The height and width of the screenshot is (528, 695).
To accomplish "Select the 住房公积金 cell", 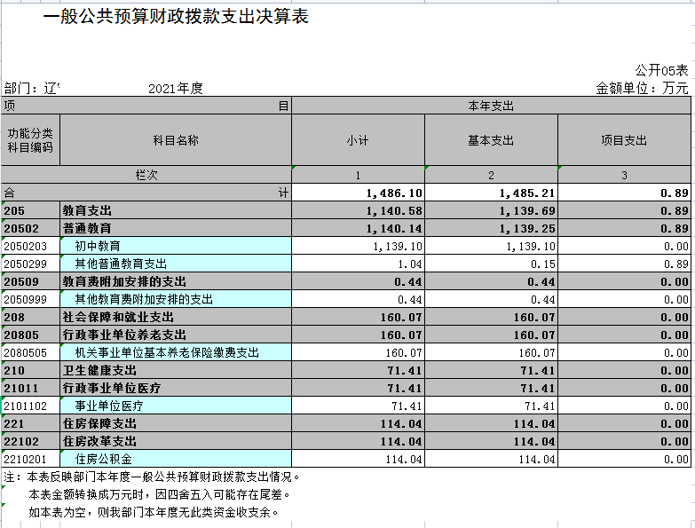I will click(176, 459).
